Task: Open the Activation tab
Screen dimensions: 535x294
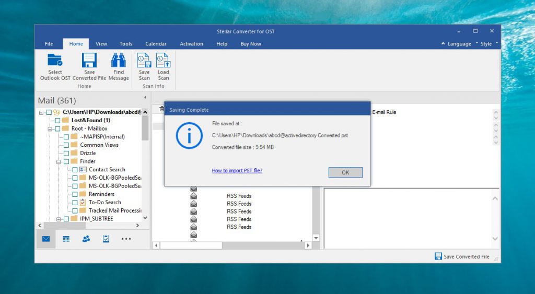Action: click(191, 44)
